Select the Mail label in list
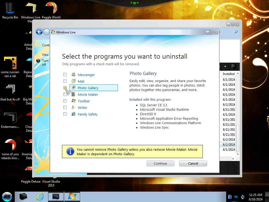 pyautogui.click(x=81, y=82)
